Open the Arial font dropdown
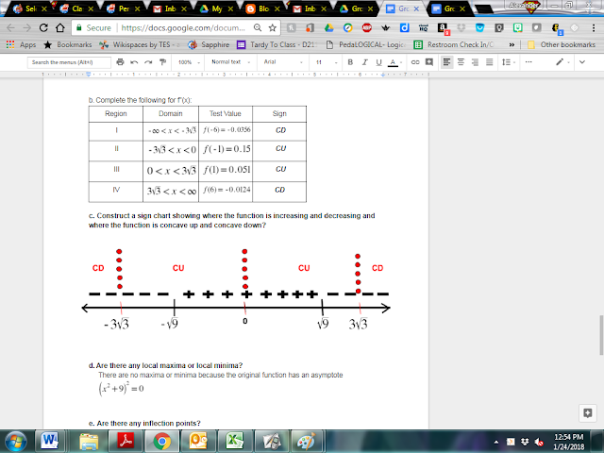 [283, 62]
